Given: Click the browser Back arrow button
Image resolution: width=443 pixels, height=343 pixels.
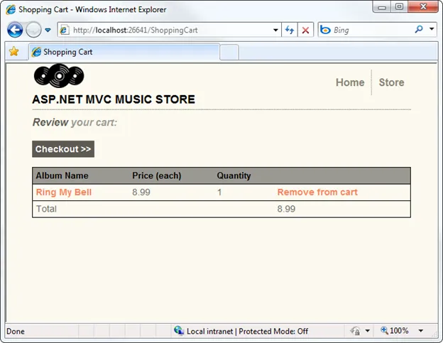Looking at the screenshot, I should [x=15, y=31].
